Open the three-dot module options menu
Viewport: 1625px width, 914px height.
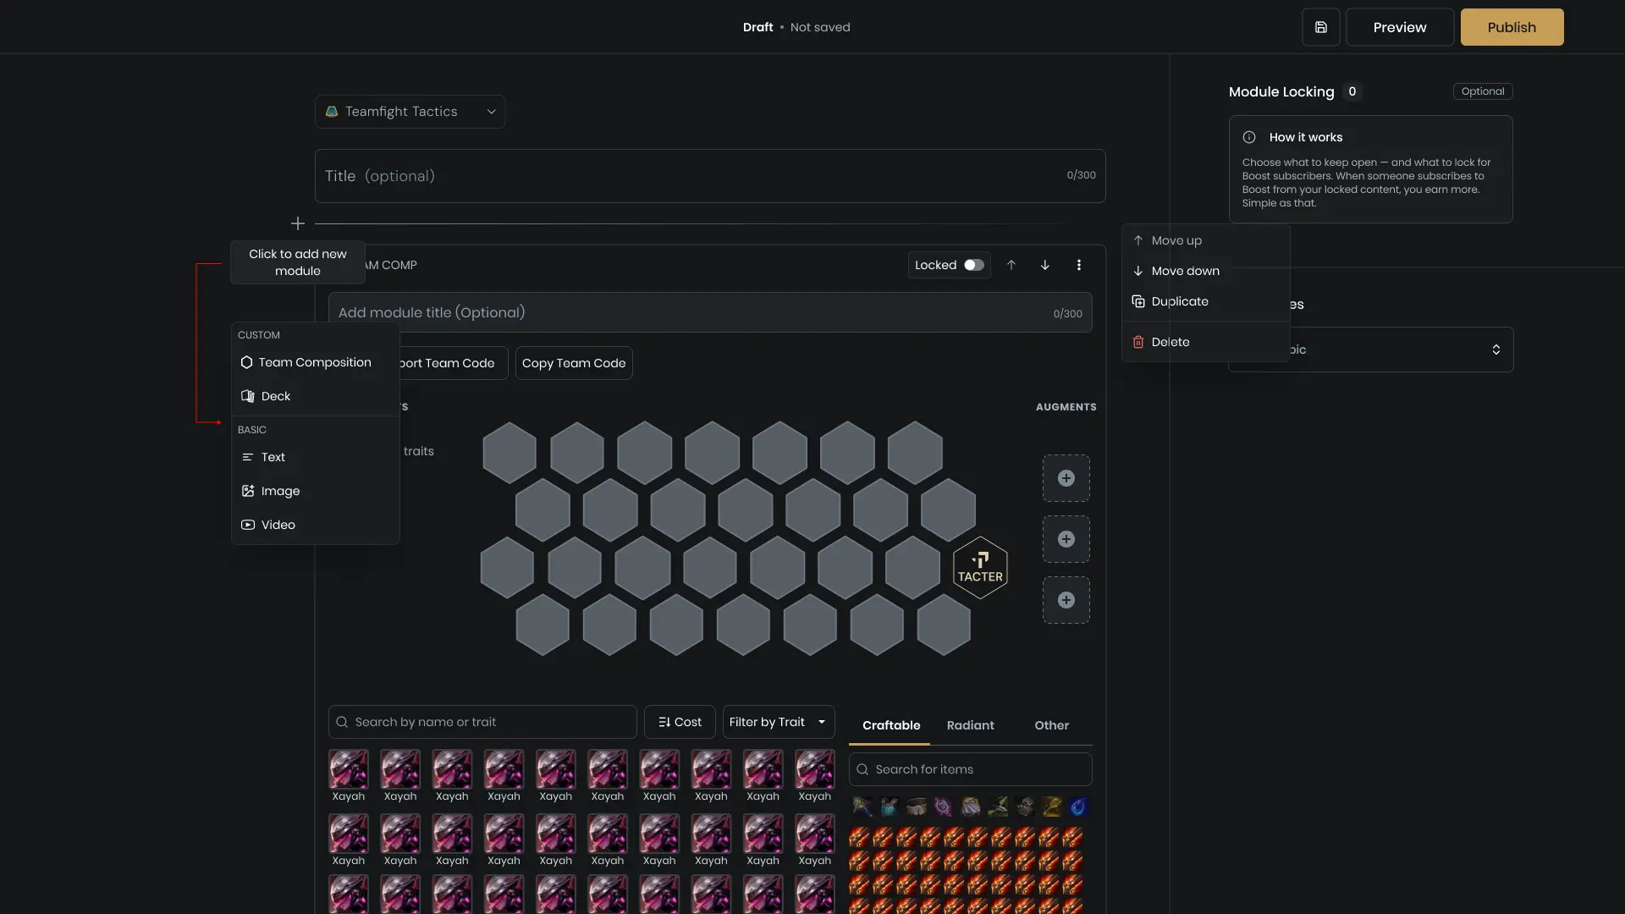coord(1079,265)
